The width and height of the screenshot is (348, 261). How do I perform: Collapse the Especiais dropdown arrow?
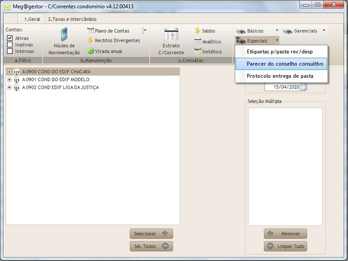[x=277, y=40]
